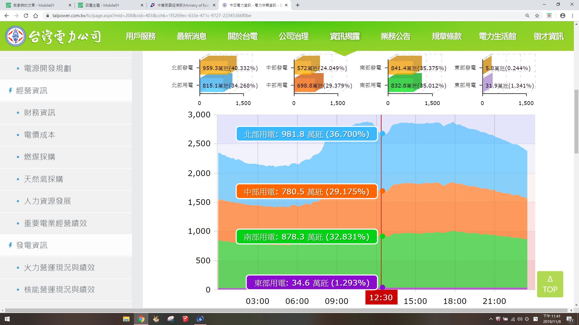Open Chrome from the taskbar

click(x=141, y=319)
